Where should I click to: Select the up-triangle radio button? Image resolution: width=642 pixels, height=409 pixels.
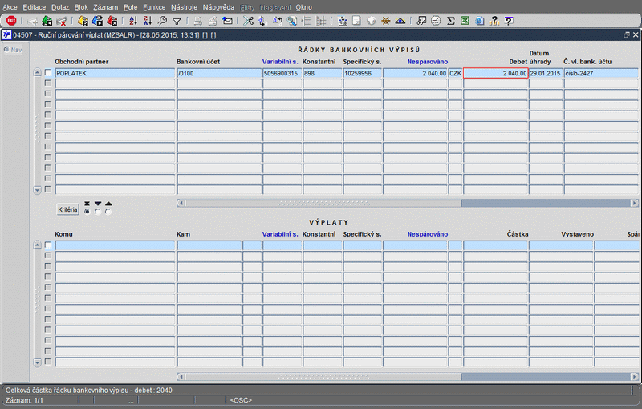[108, 212]
